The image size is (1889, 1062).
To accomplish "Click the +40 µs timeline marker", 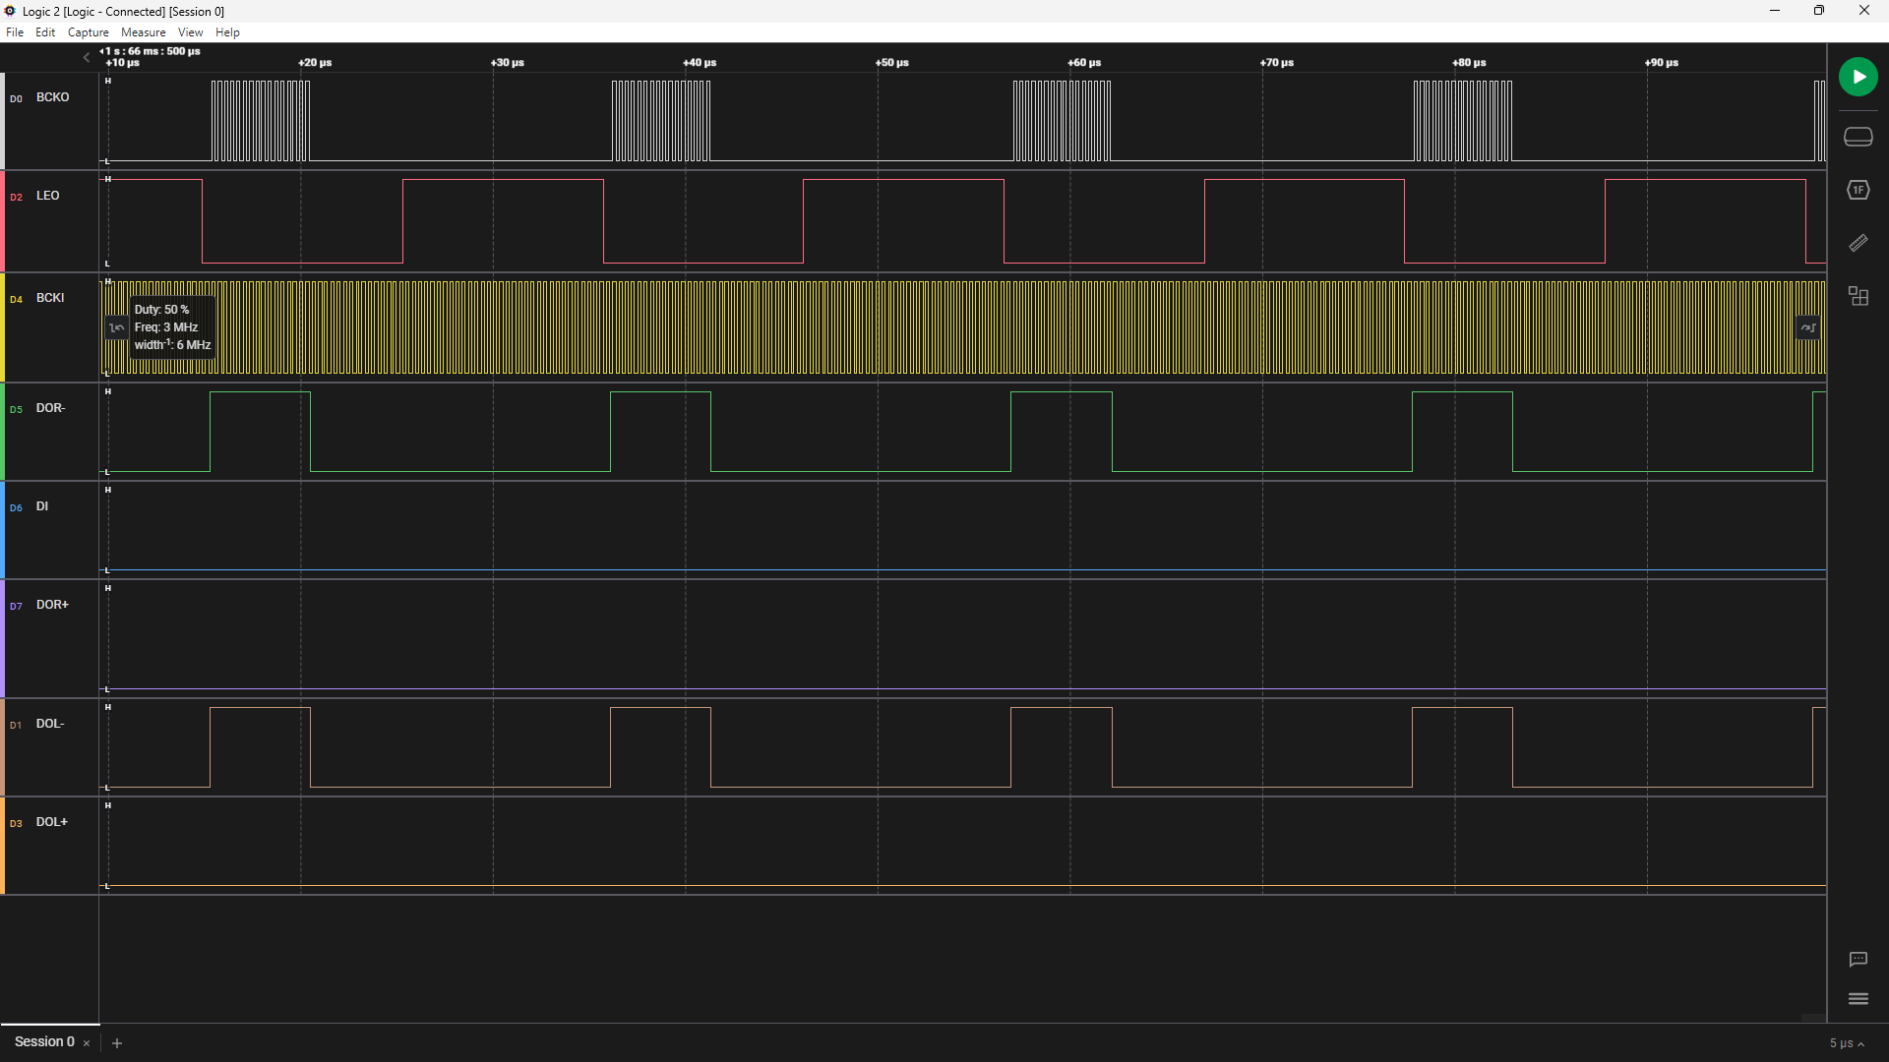I will [700, 63].
